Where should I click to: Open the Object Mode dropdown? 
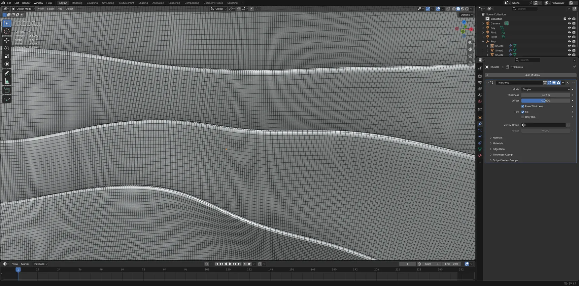(x=23, y=9)
